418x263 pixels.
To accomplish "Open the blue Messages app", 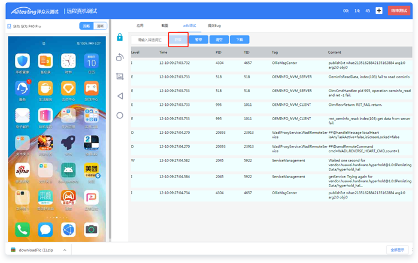I will [x=46, y=230].
